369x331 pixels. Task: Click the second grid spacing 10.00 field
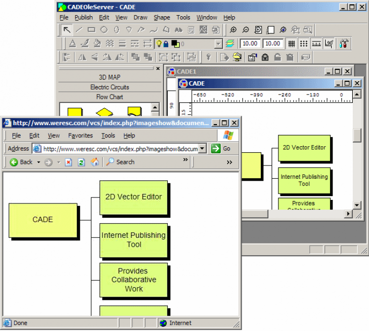(273, 43)
